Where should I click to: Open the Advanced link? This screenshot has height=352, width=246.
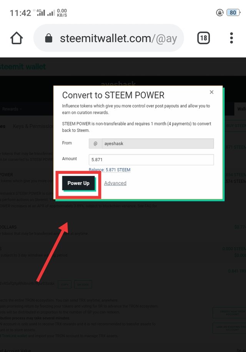115,183
